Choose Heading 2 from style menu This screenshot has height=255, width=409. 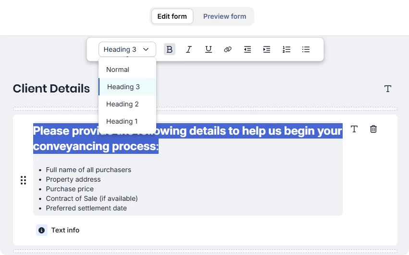127,104
